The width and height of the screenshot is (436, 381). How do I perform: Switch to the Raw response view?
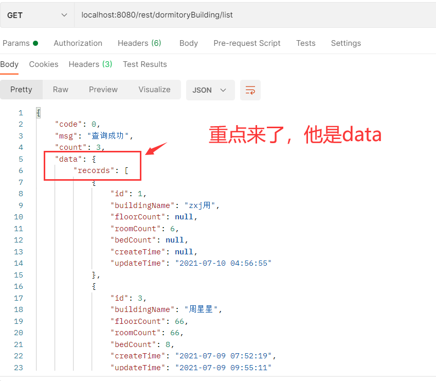click(x=60, y=90)
